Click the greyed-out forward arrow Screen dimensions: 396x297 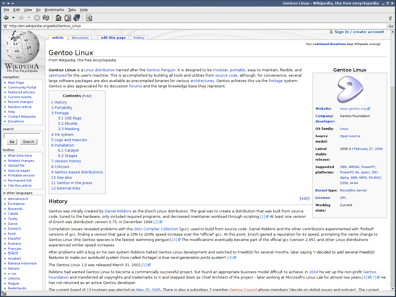tap(21, 18)
